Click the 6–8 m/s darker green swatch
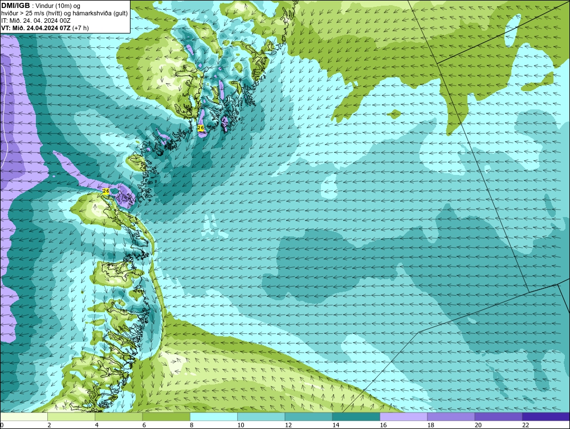Viewport: 570px width, 429px height. coord(166,416)
